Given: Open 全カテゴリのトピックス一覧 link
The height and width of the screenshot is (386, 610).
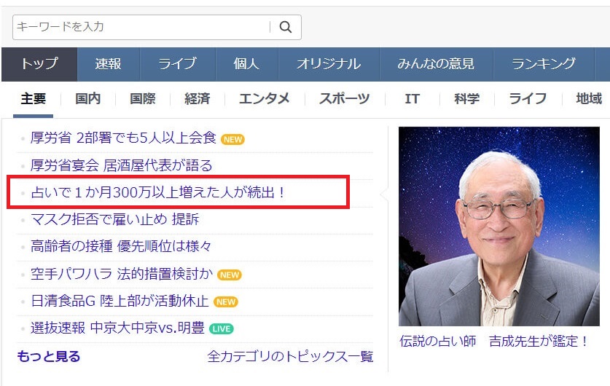Looking at the screenshot, I should [290, 356].
